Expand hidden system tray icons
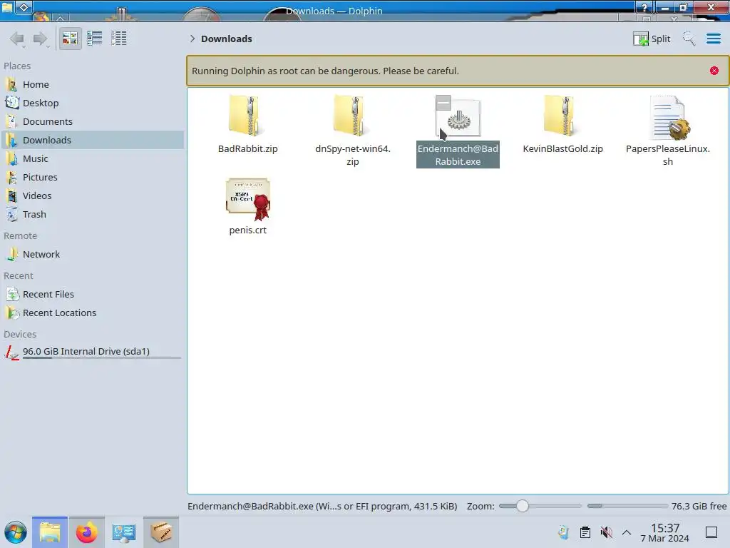730x548 pixels. [x=627, y=532]
